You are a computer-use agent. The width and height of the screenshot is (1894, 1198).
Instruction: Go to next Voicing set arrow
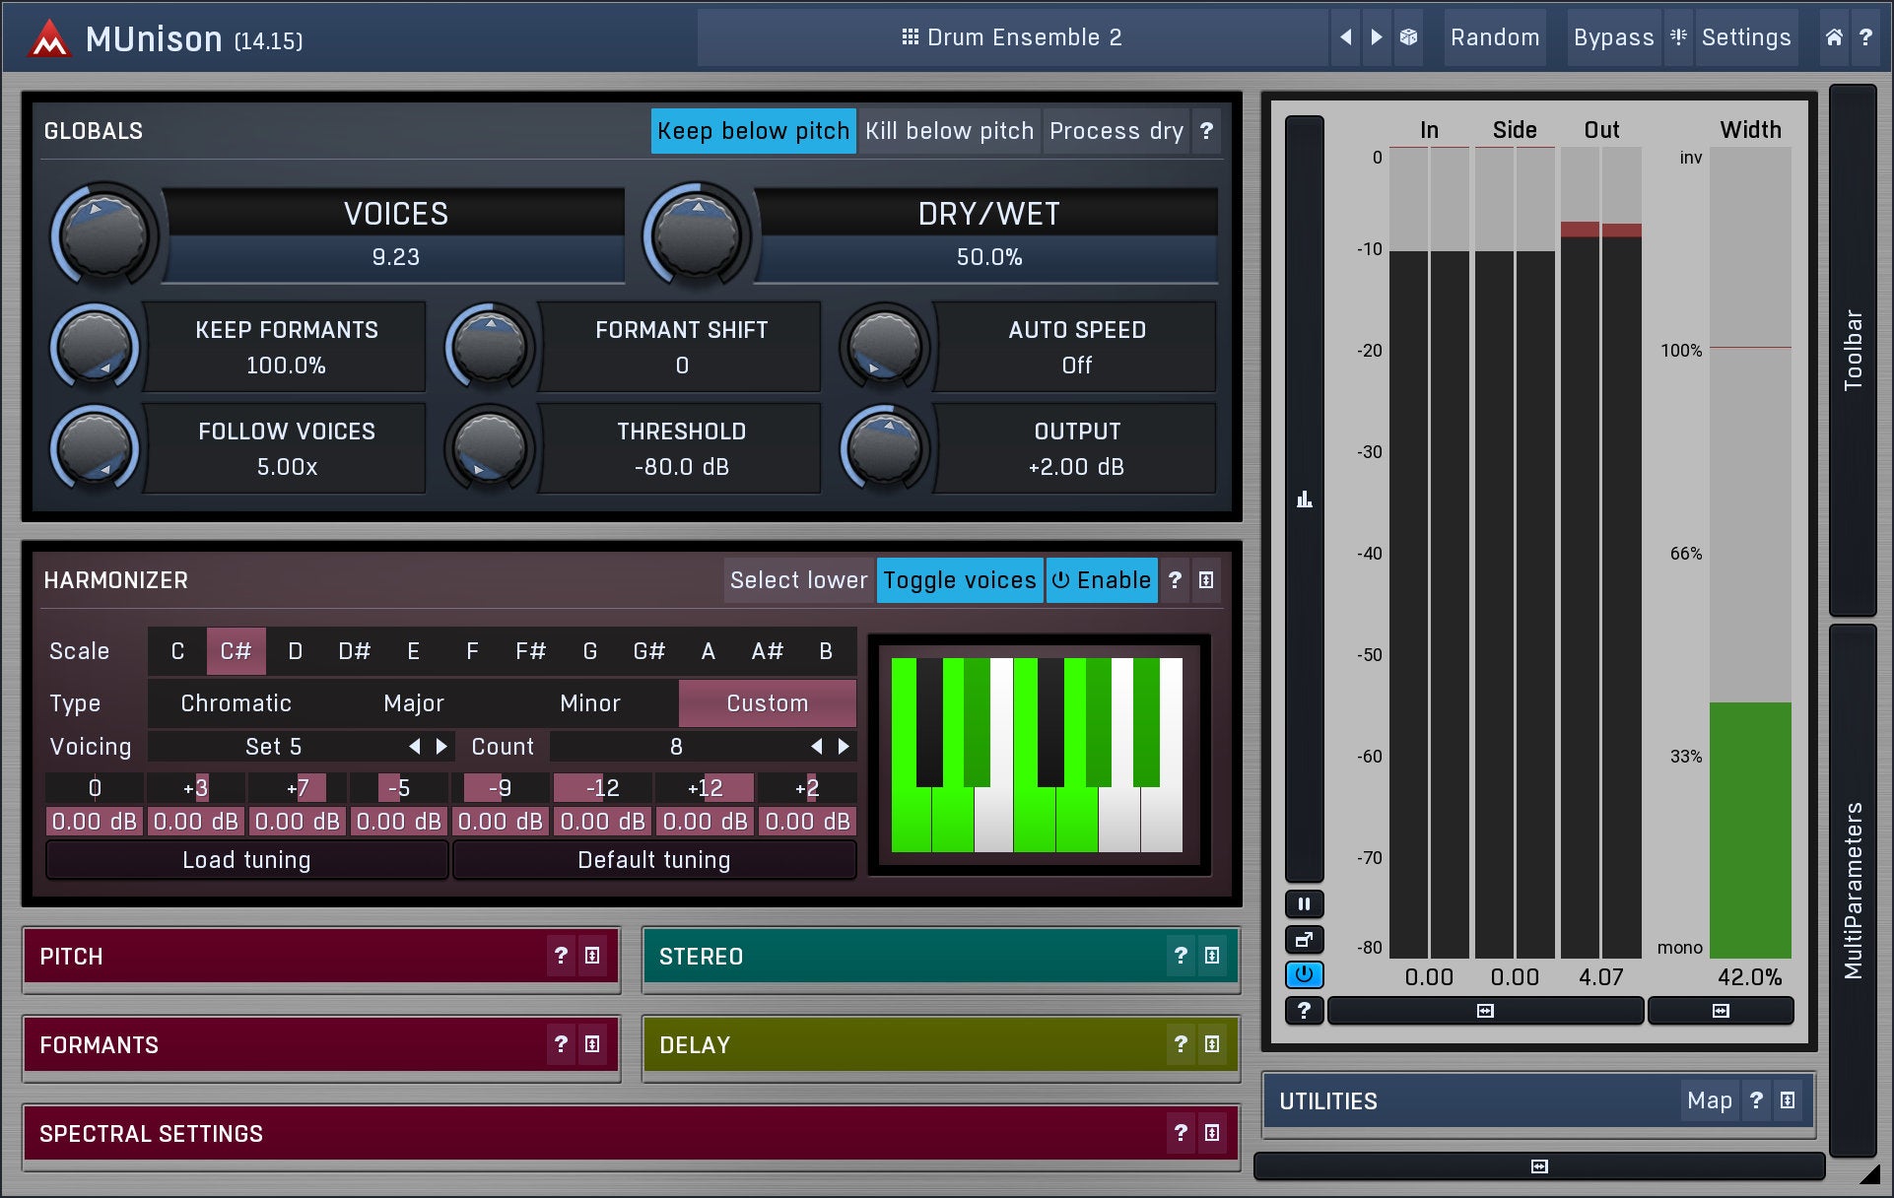pyautogui.click(x=441, y=747)
